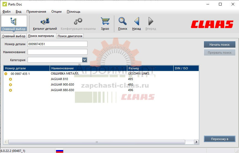Click the red CLAAS logo in toolbar

pos(212,24)
